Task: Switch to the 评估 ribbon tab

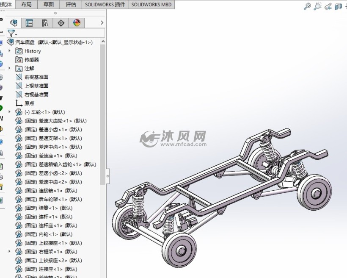Action: (71, 4)
